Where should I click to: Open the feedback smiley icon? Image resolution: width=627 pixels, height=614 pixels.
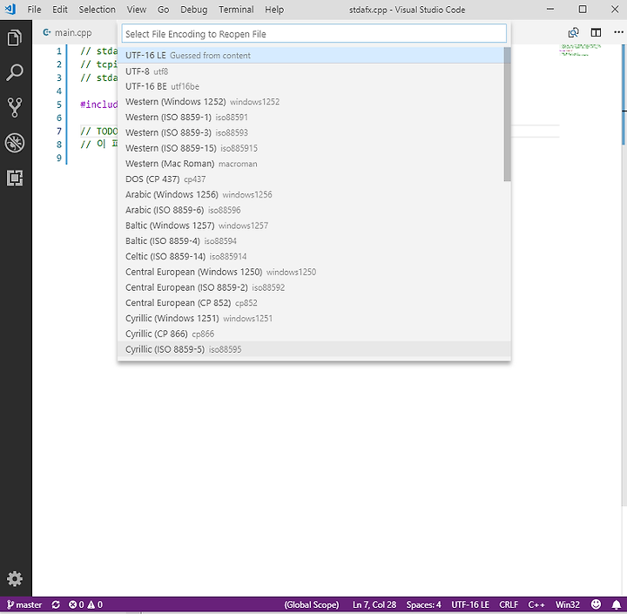coord(596,604)
